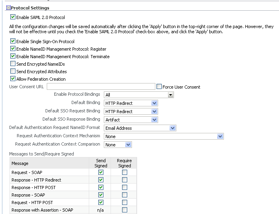The height and width of the screenshot is (214, 279).
Task: Toggle Allow Federation Creation checkbox
Action: click(x=13, y=79)
